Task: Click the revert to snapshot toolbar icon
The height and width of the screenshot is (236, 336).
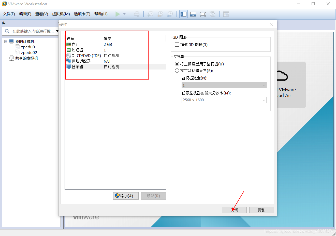Action: point(160,14)
